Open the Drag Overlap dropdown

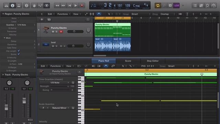[x=167, y=14]
